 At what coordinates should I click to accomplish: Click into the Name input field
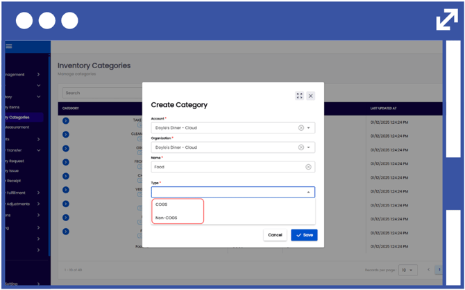(x=226, y=167)
